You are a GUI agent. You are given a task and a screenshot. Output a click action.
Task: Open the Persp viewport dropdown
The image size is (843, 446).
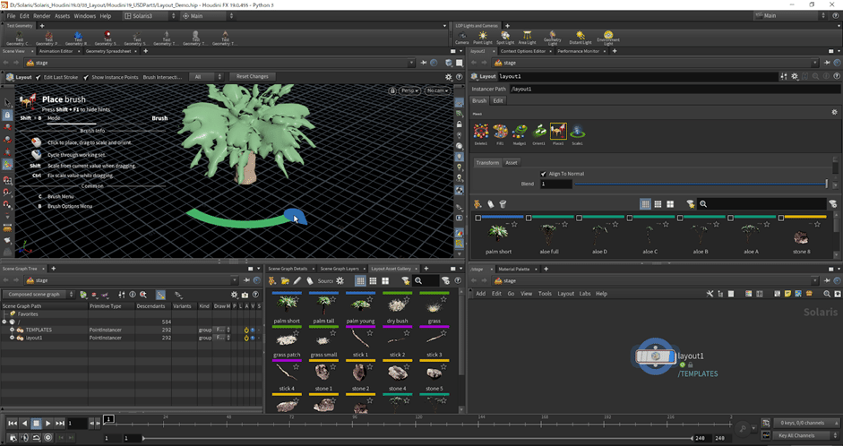point(409,90)
